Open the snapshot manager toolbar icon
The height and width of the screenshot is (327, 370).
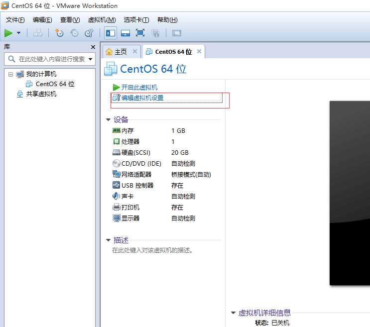[x=89, y=33]
